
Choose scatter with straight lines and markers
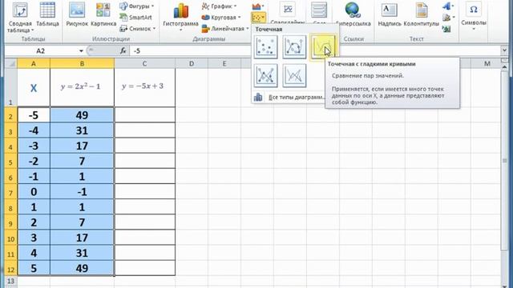pos(265,76)
